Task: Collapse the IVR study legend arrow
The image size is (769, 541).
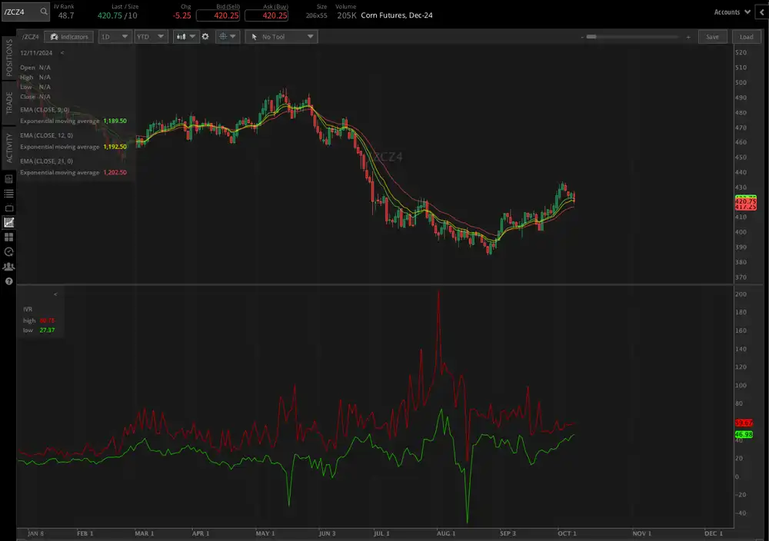Action: (55, 294)
